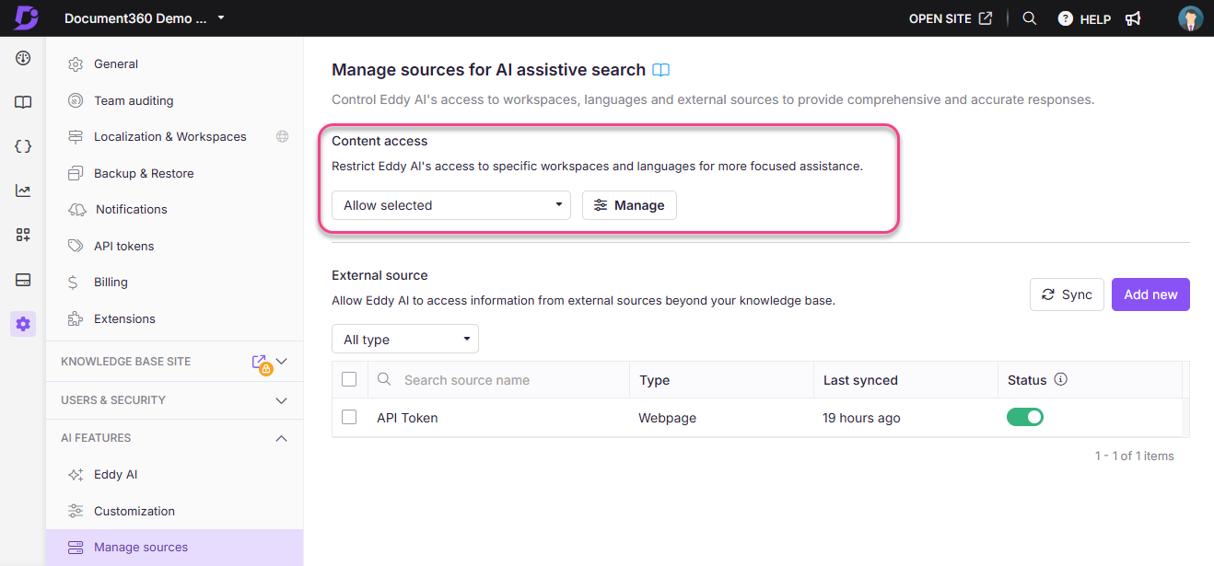Click the 1 - 1 of 1 items text
Image resolution: width=1214 pixels, height=566 pixels.
coord(1134,456)
